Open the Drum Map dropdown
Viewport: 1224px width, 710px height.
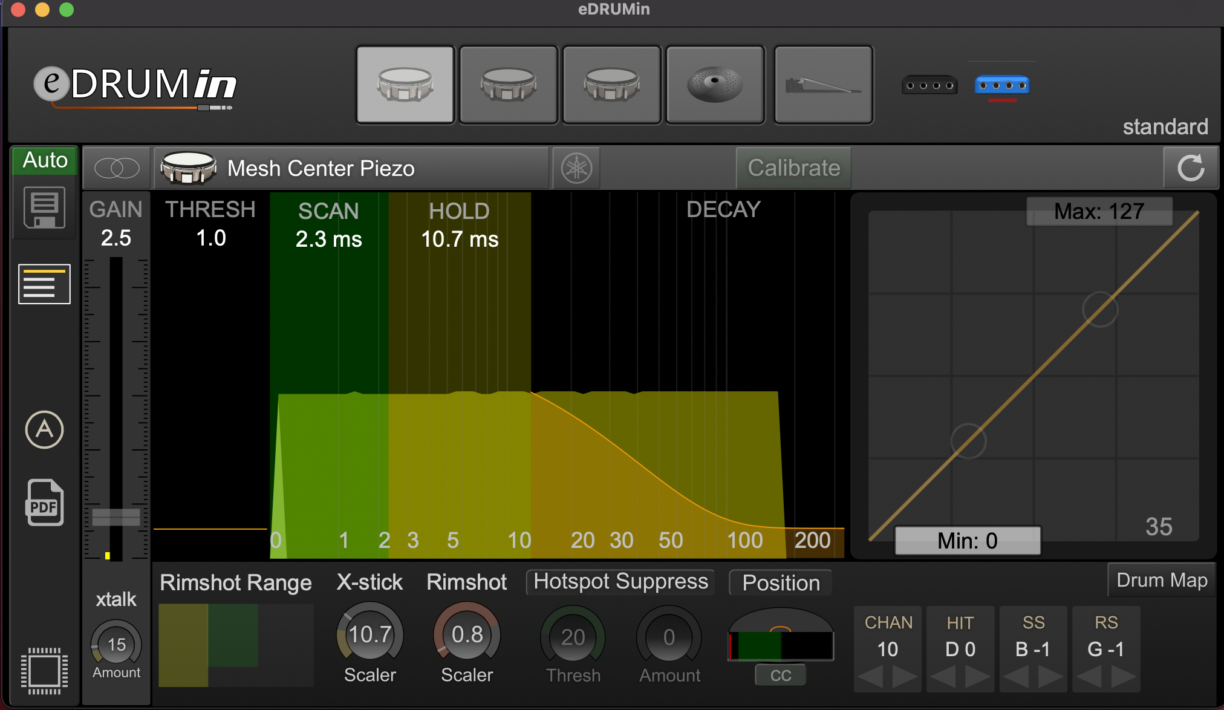(x=1161, y=582)
